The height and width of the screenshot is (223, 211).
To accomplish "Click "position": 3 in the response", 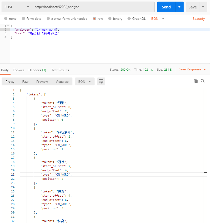I will 52,208.
